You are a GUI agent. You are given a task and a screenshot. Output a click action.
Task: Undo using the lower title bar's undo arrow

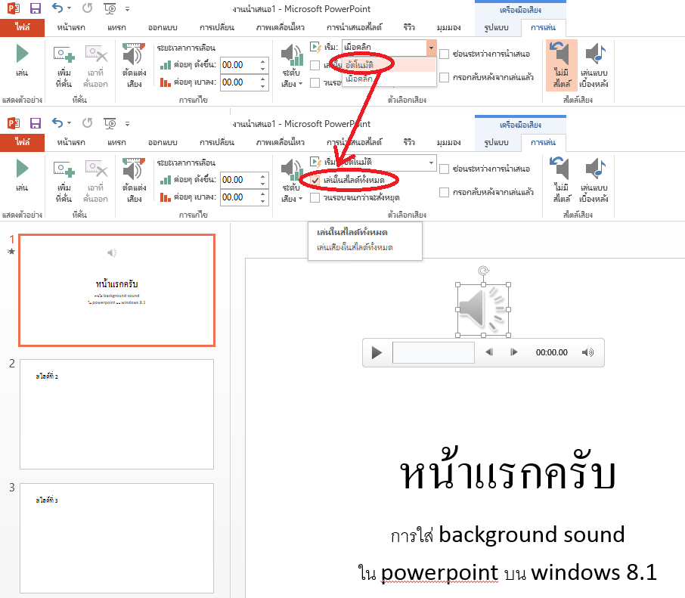(x=57, y=122)
